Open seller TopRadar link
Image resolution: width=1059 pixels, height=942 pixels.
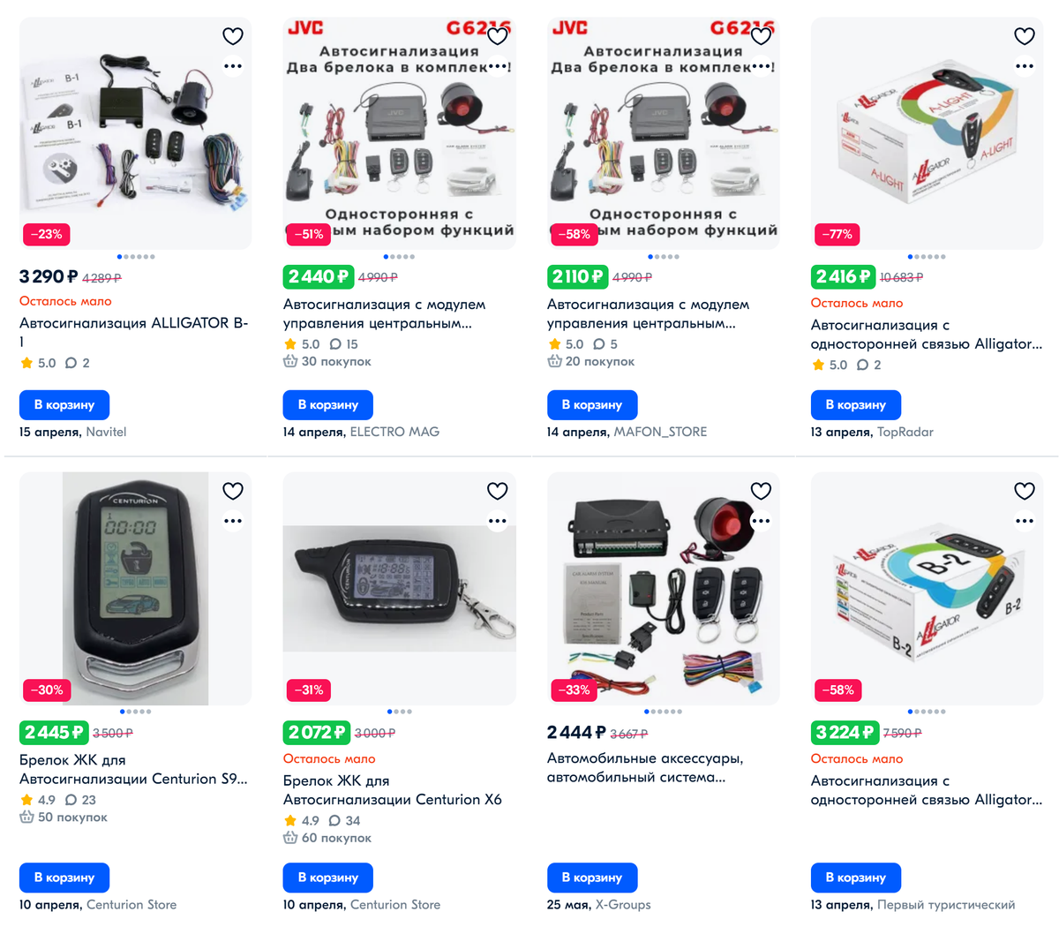tap(905, 432)
